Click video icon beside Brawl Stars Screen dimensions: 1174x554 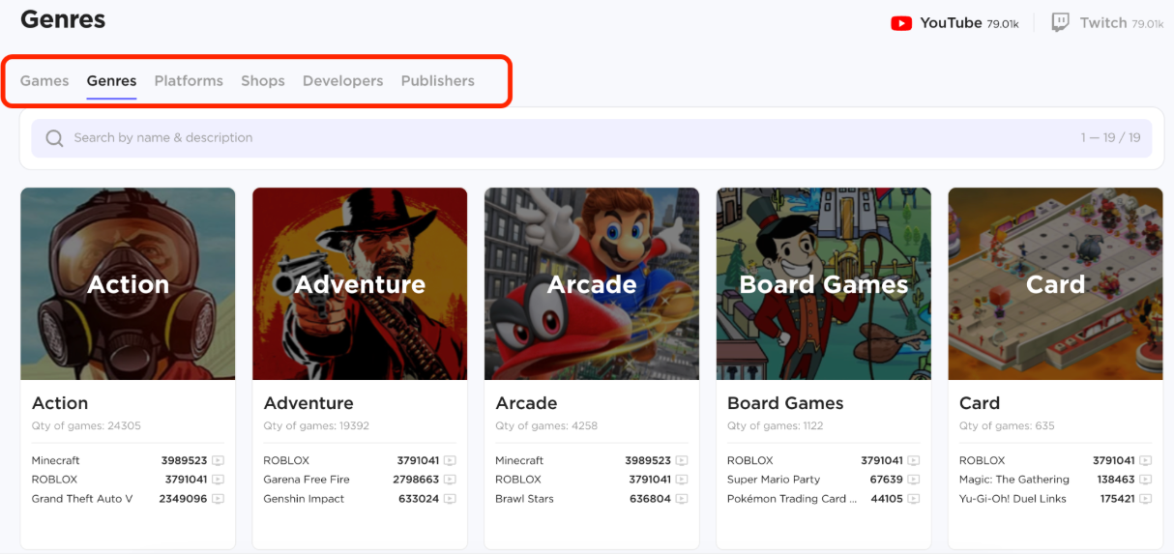682,499
